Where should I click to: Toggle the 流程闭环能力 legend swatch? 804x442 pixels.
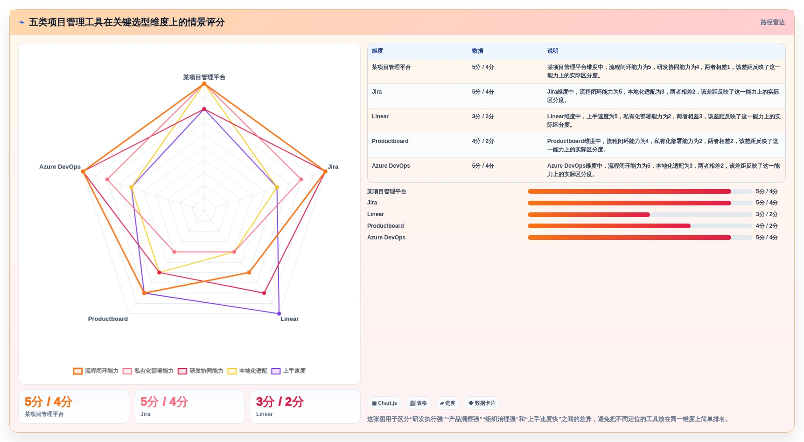coord(77,371)
